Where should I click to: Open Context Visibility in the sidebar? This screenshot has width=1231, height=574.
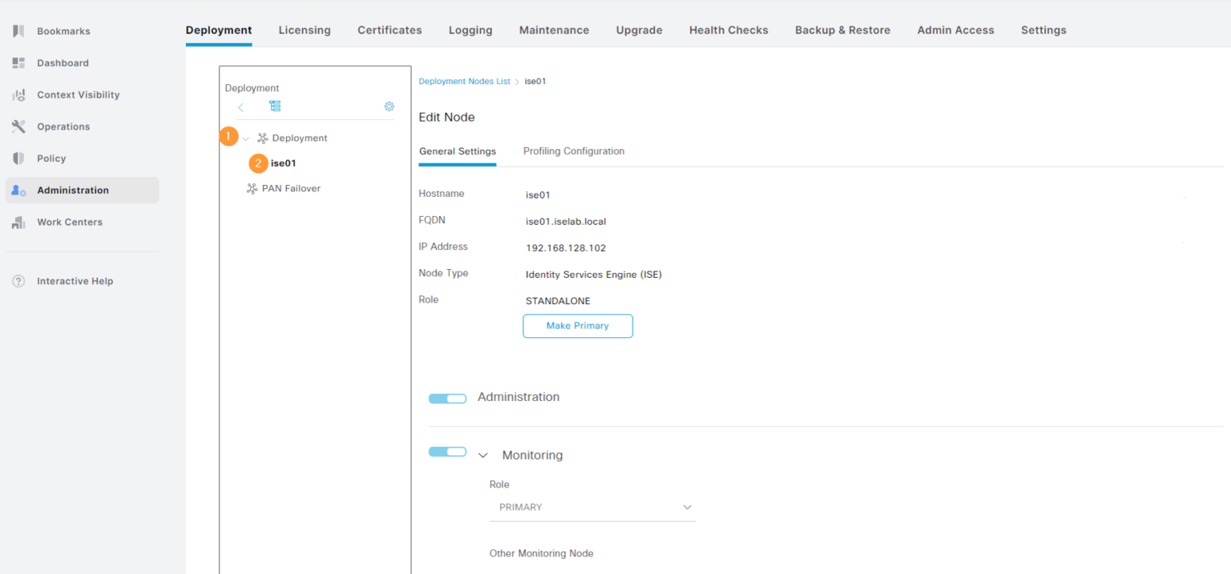click(78, 94)
